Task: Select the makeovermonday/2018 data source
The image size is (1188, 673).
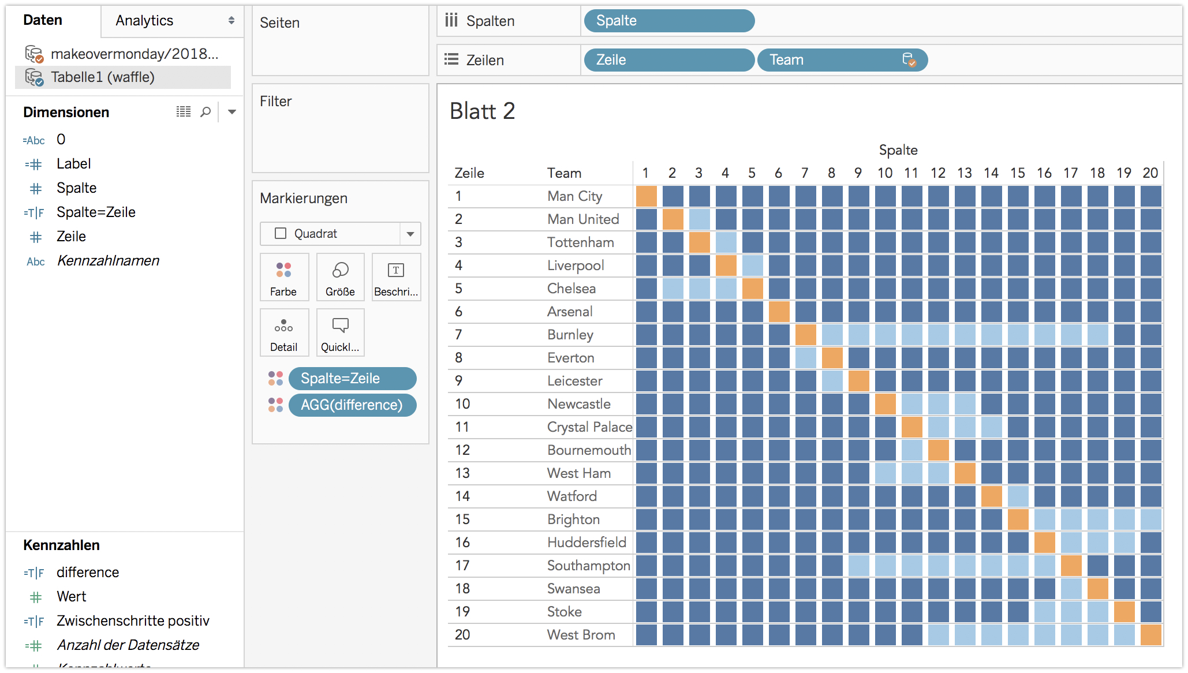Action: tap(135, 54)
